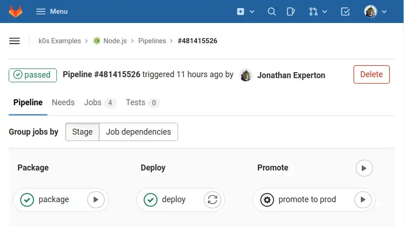
Task: Open the promote to prod job
Action: coord(307,199)
